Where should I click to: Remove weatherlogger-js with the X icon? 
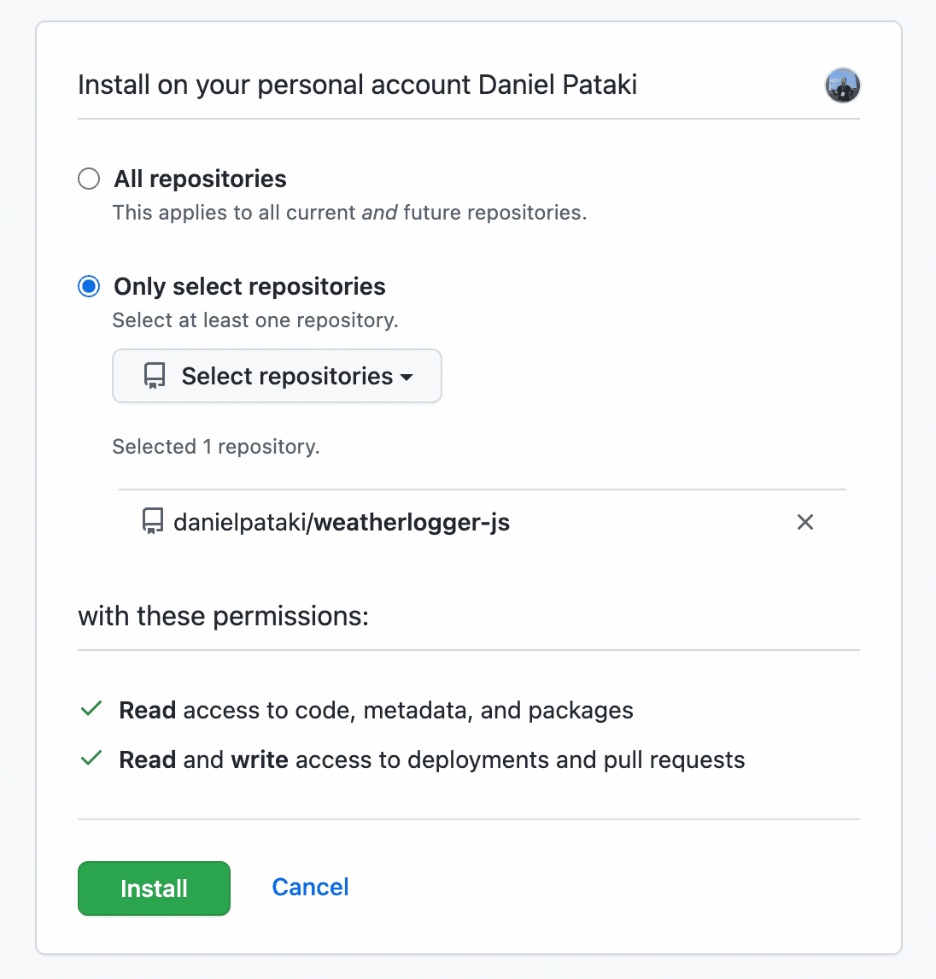click(804, 521)
